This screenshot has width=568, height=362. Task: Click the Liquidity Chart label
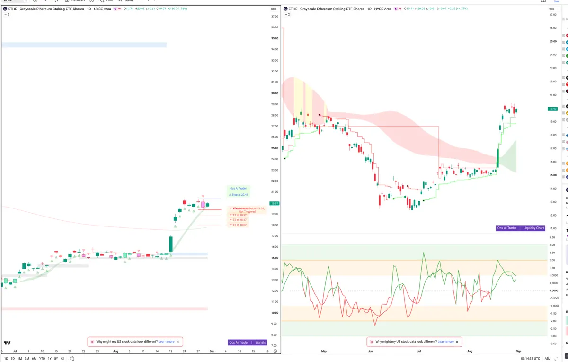pos(533,228)
